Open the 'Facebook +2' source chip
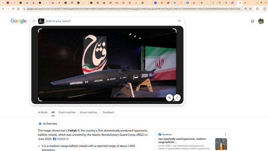The width and height of the screenshot is (268, 151). pos(61,139)
